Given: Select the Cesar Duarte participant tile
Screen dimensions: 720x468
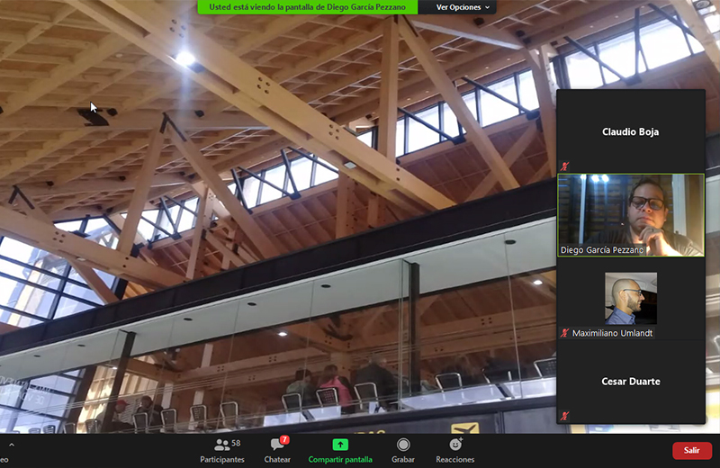Looking at the screenshot, I should click(630, 382).
